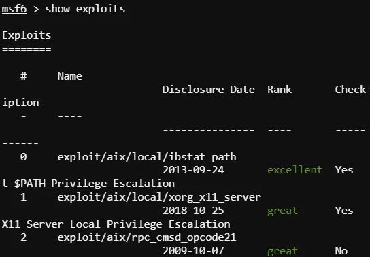Click row index 1

click(x=23, y=197)
